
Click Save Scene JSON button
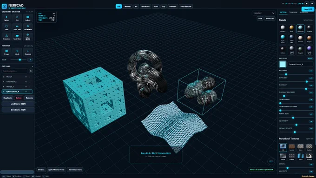pyautogui.click(x=18, y=110)
